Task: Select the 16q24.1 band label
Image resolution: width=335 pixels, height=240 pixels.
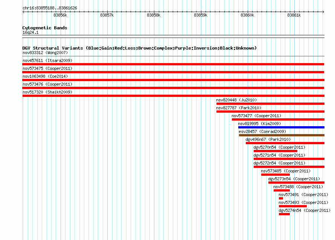Action: 30,32
